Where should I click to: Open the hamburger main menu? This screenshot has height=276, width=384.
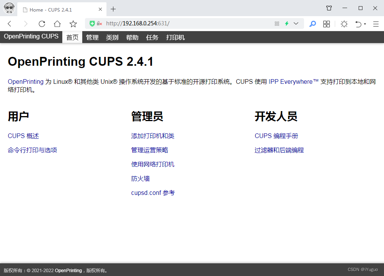[x=376, y=24]
